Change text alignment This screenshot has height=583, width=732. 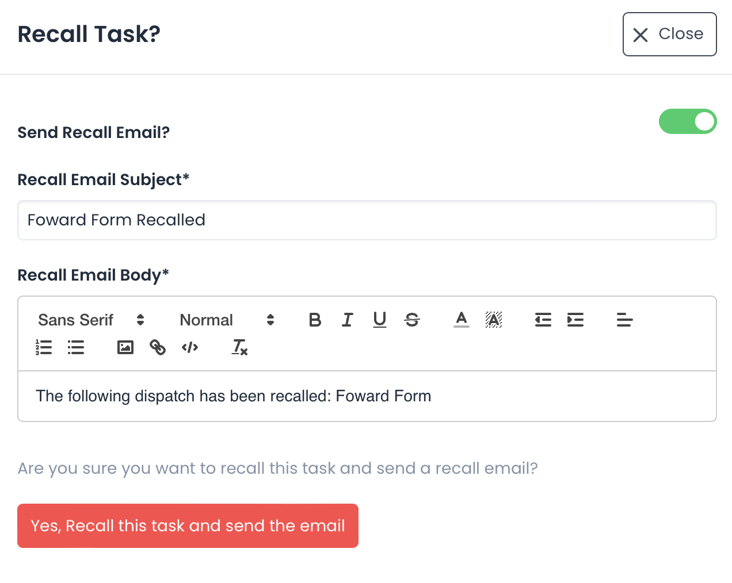624,320
